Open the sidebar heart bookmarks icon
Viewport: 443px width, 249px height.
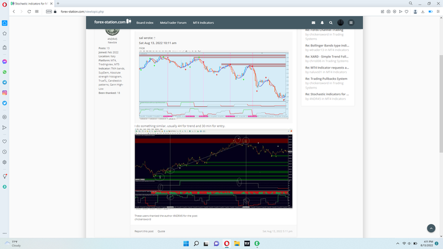pyautogui.click(x=4, y=142)
